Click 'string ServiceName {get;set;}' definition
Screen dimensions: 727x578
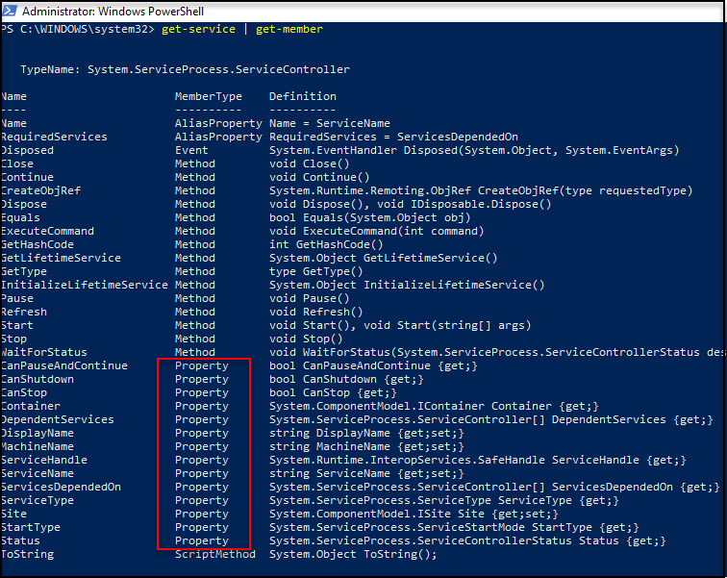click(366, 473)
